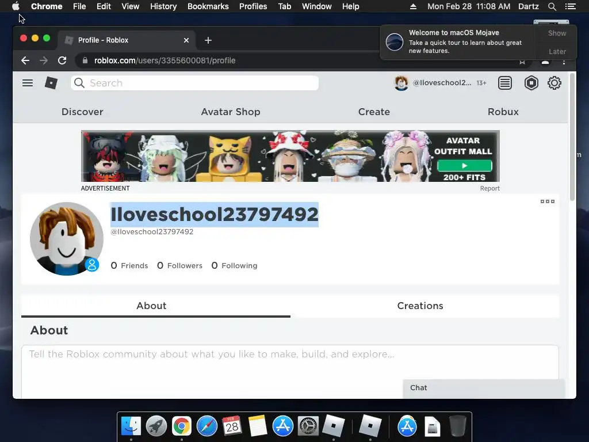Image resolution: width=589 pixels, height=442 pixels.
Task: Open Spotlight search in menu bar
Action: pos(552,6)
